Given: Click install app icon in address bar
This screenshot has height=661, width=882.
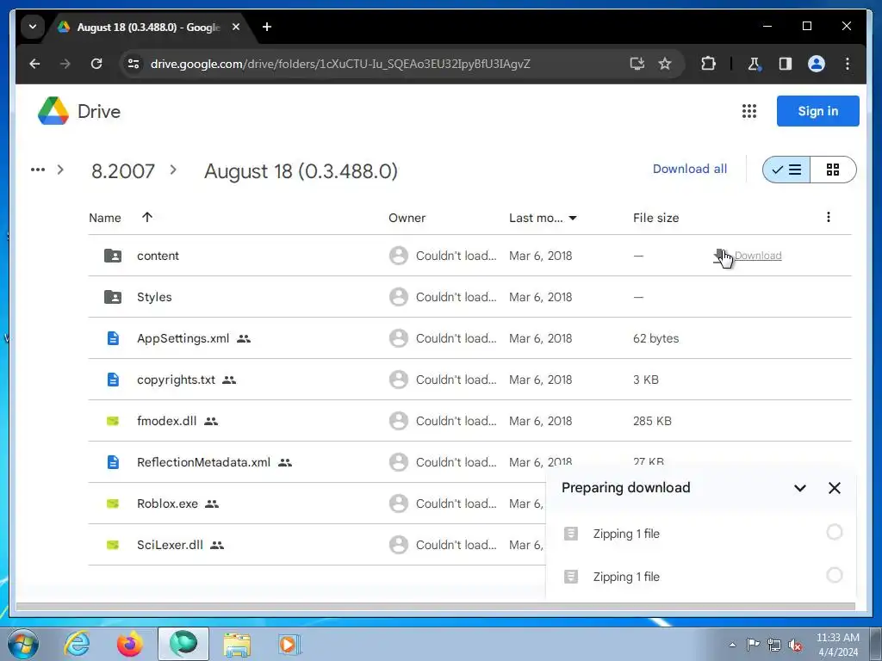Looking at the screenshot, I should tap(637, 64).
